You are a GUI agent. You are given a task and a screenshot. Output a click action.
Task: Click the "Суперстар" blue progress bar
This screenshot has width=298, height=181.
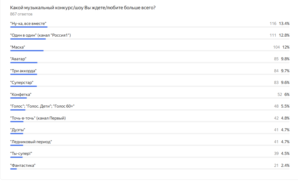click(23, 86)
